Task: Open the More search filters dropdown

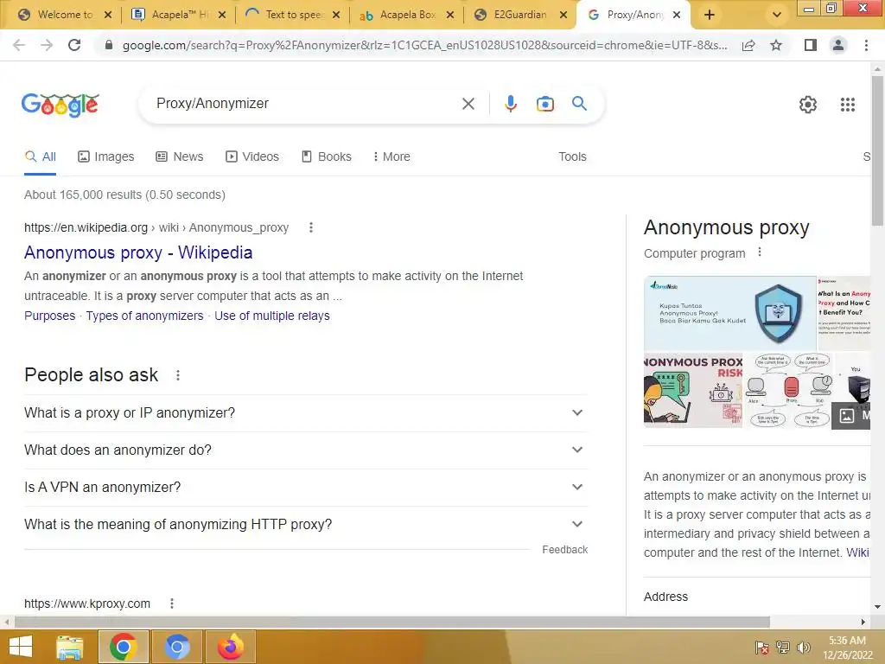Action: click(392, 157)
